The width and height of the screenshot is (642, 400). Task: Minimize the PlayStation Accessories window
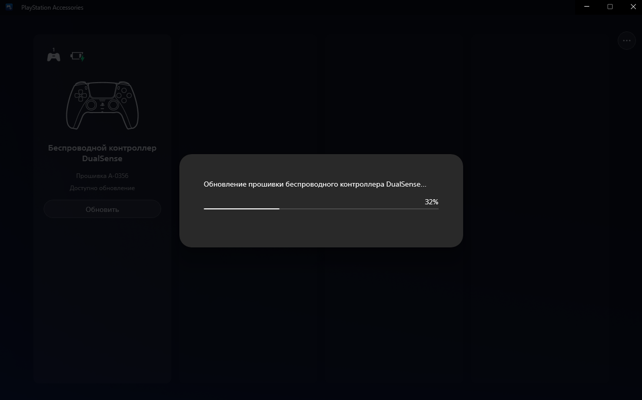pyautogui.click(x=587, y=7)
